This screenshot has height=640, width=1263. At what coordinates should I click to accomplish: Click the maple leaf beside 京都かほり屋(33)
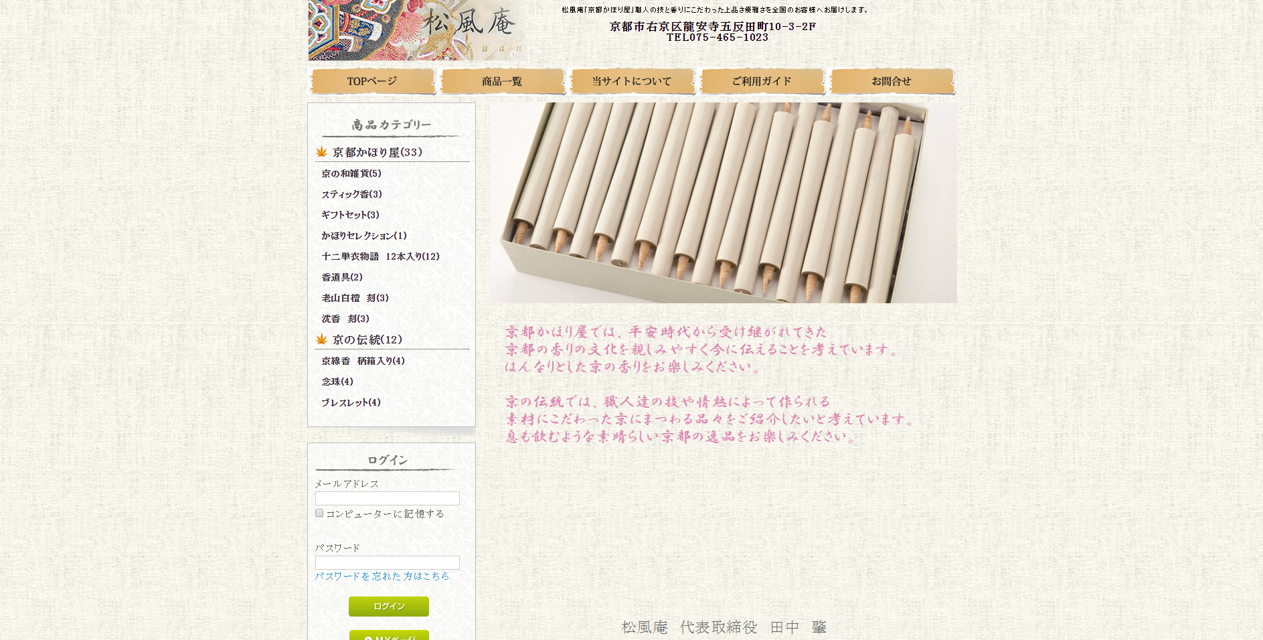pyautogui.click(x=321, y=151)
